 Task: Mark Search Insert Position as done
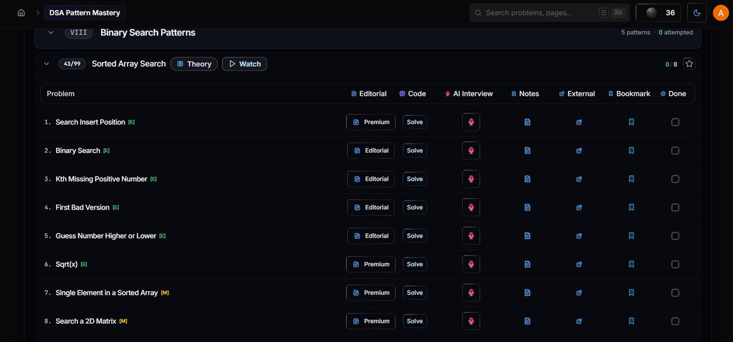click(675, 122)
